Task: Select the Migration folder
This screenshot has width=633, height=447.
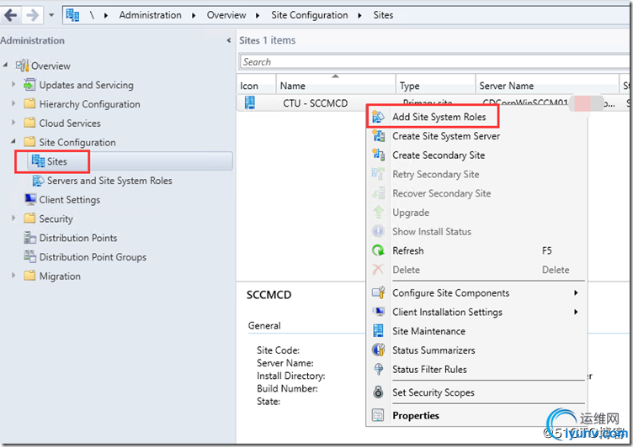Action: [59, 276]
